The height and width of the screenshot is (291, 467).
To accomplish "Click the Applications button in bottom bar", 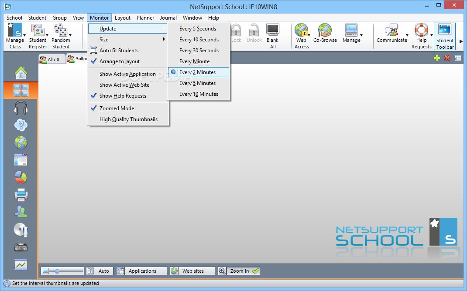I will 141,271.
